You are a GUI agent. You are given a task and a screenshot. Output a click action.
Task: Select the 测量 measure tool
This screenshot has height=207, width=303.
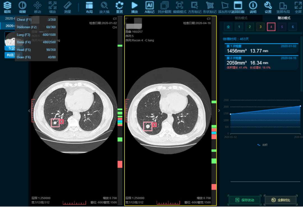click(x=68, y=7)
